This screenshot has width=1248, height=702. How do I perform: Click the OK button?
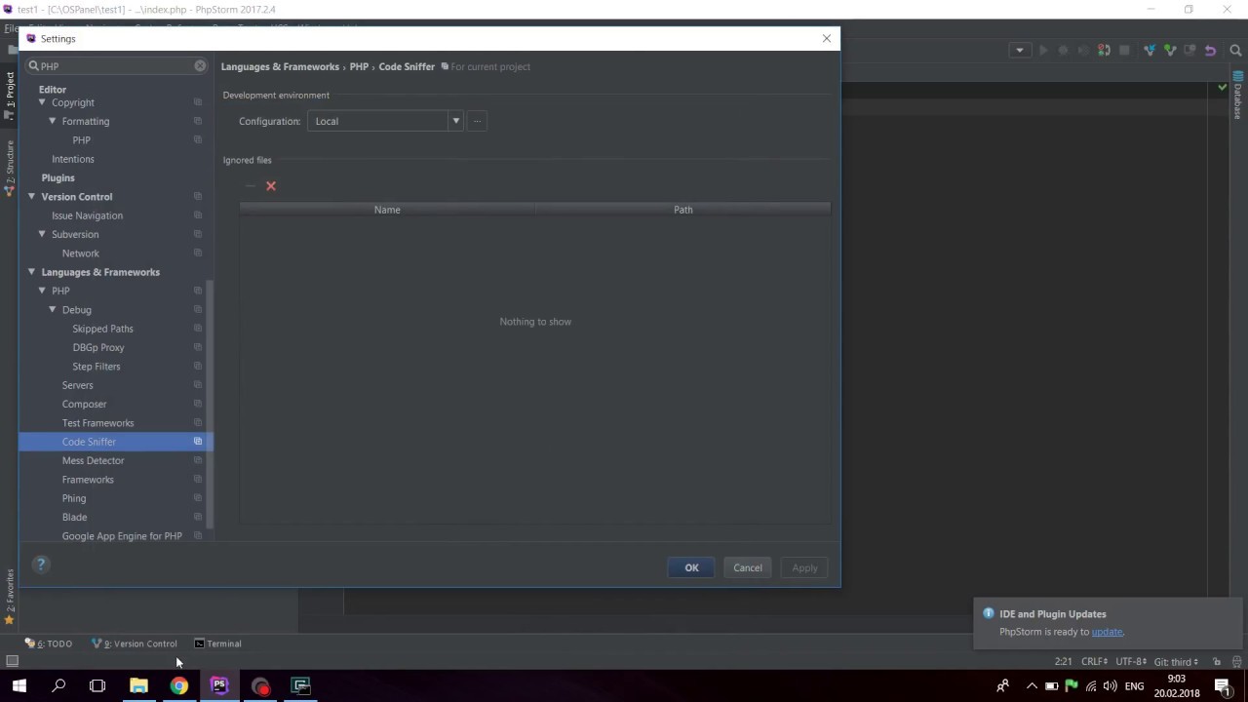[x=691, y=567]
